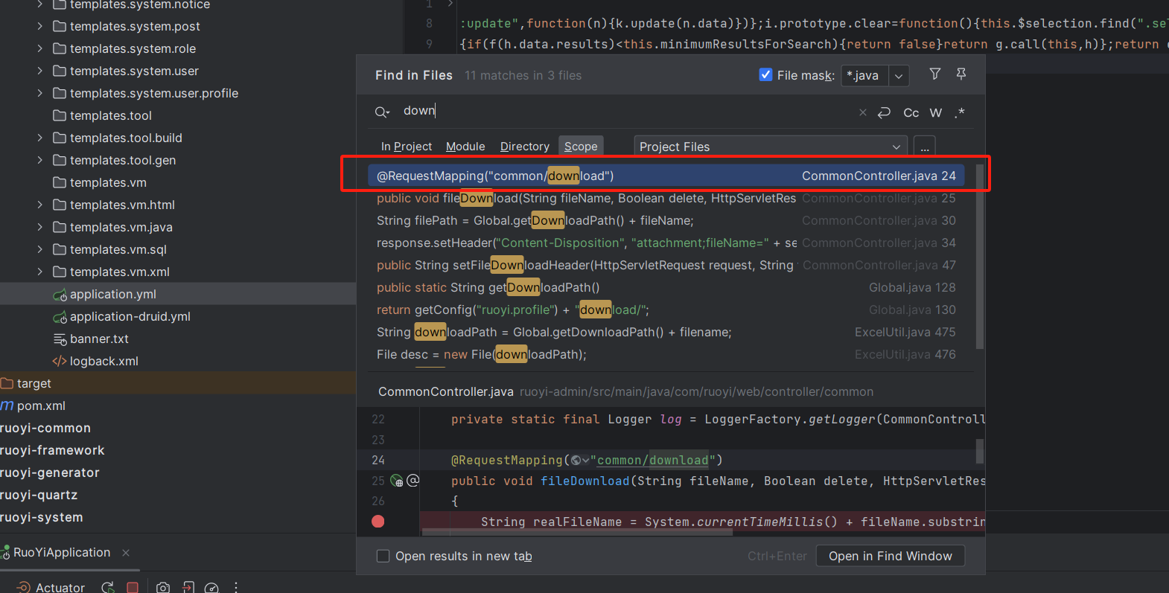Select result setFileDownloadHeader line 47
Screen dimensions: 1169x593
666,265
